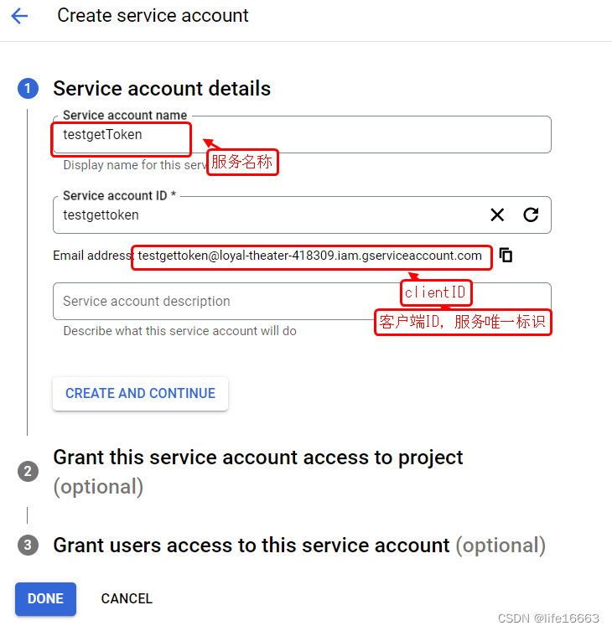Click the red clientID annotation label
The width and height of the screenshot is (612, 631).
coord(436,292)
